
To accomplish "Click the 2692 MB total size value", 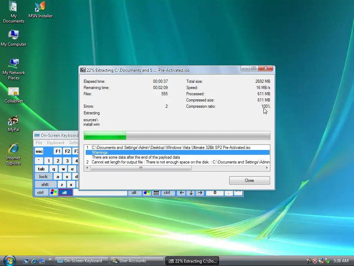I will point(263,81).
